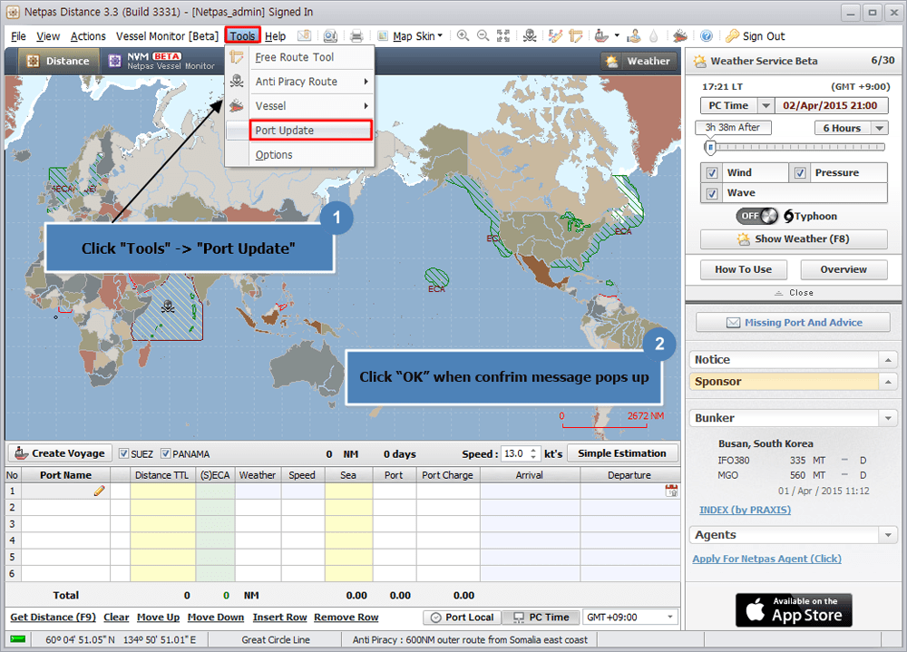Screen dimensions: 907x652
Task: Open the Print tool from the toolbar
Action: pyautogui.click(x=356, y=36)
